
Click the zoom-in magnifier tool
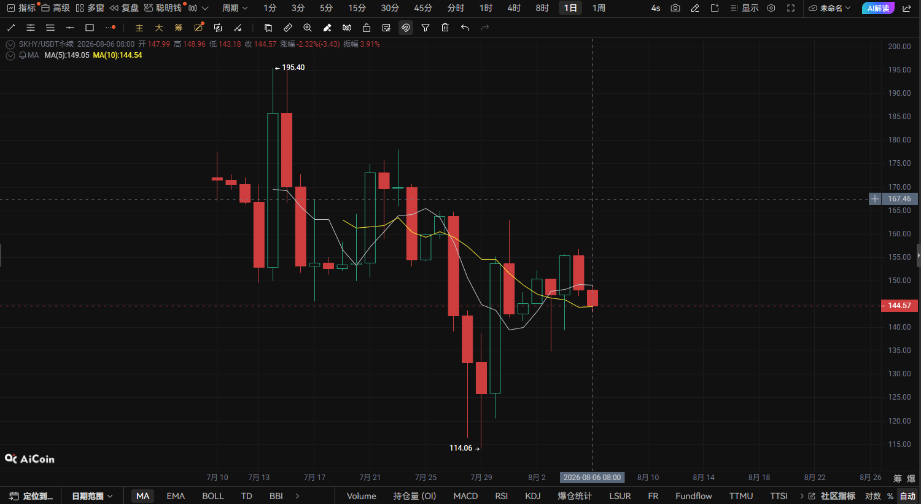(308, 28)
